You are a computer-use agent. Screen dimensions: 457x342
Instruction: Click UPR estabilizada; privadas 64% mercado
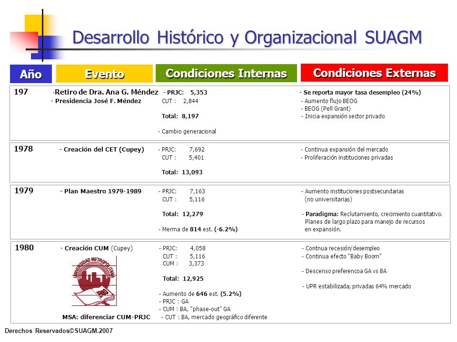[x=357, y=286]
